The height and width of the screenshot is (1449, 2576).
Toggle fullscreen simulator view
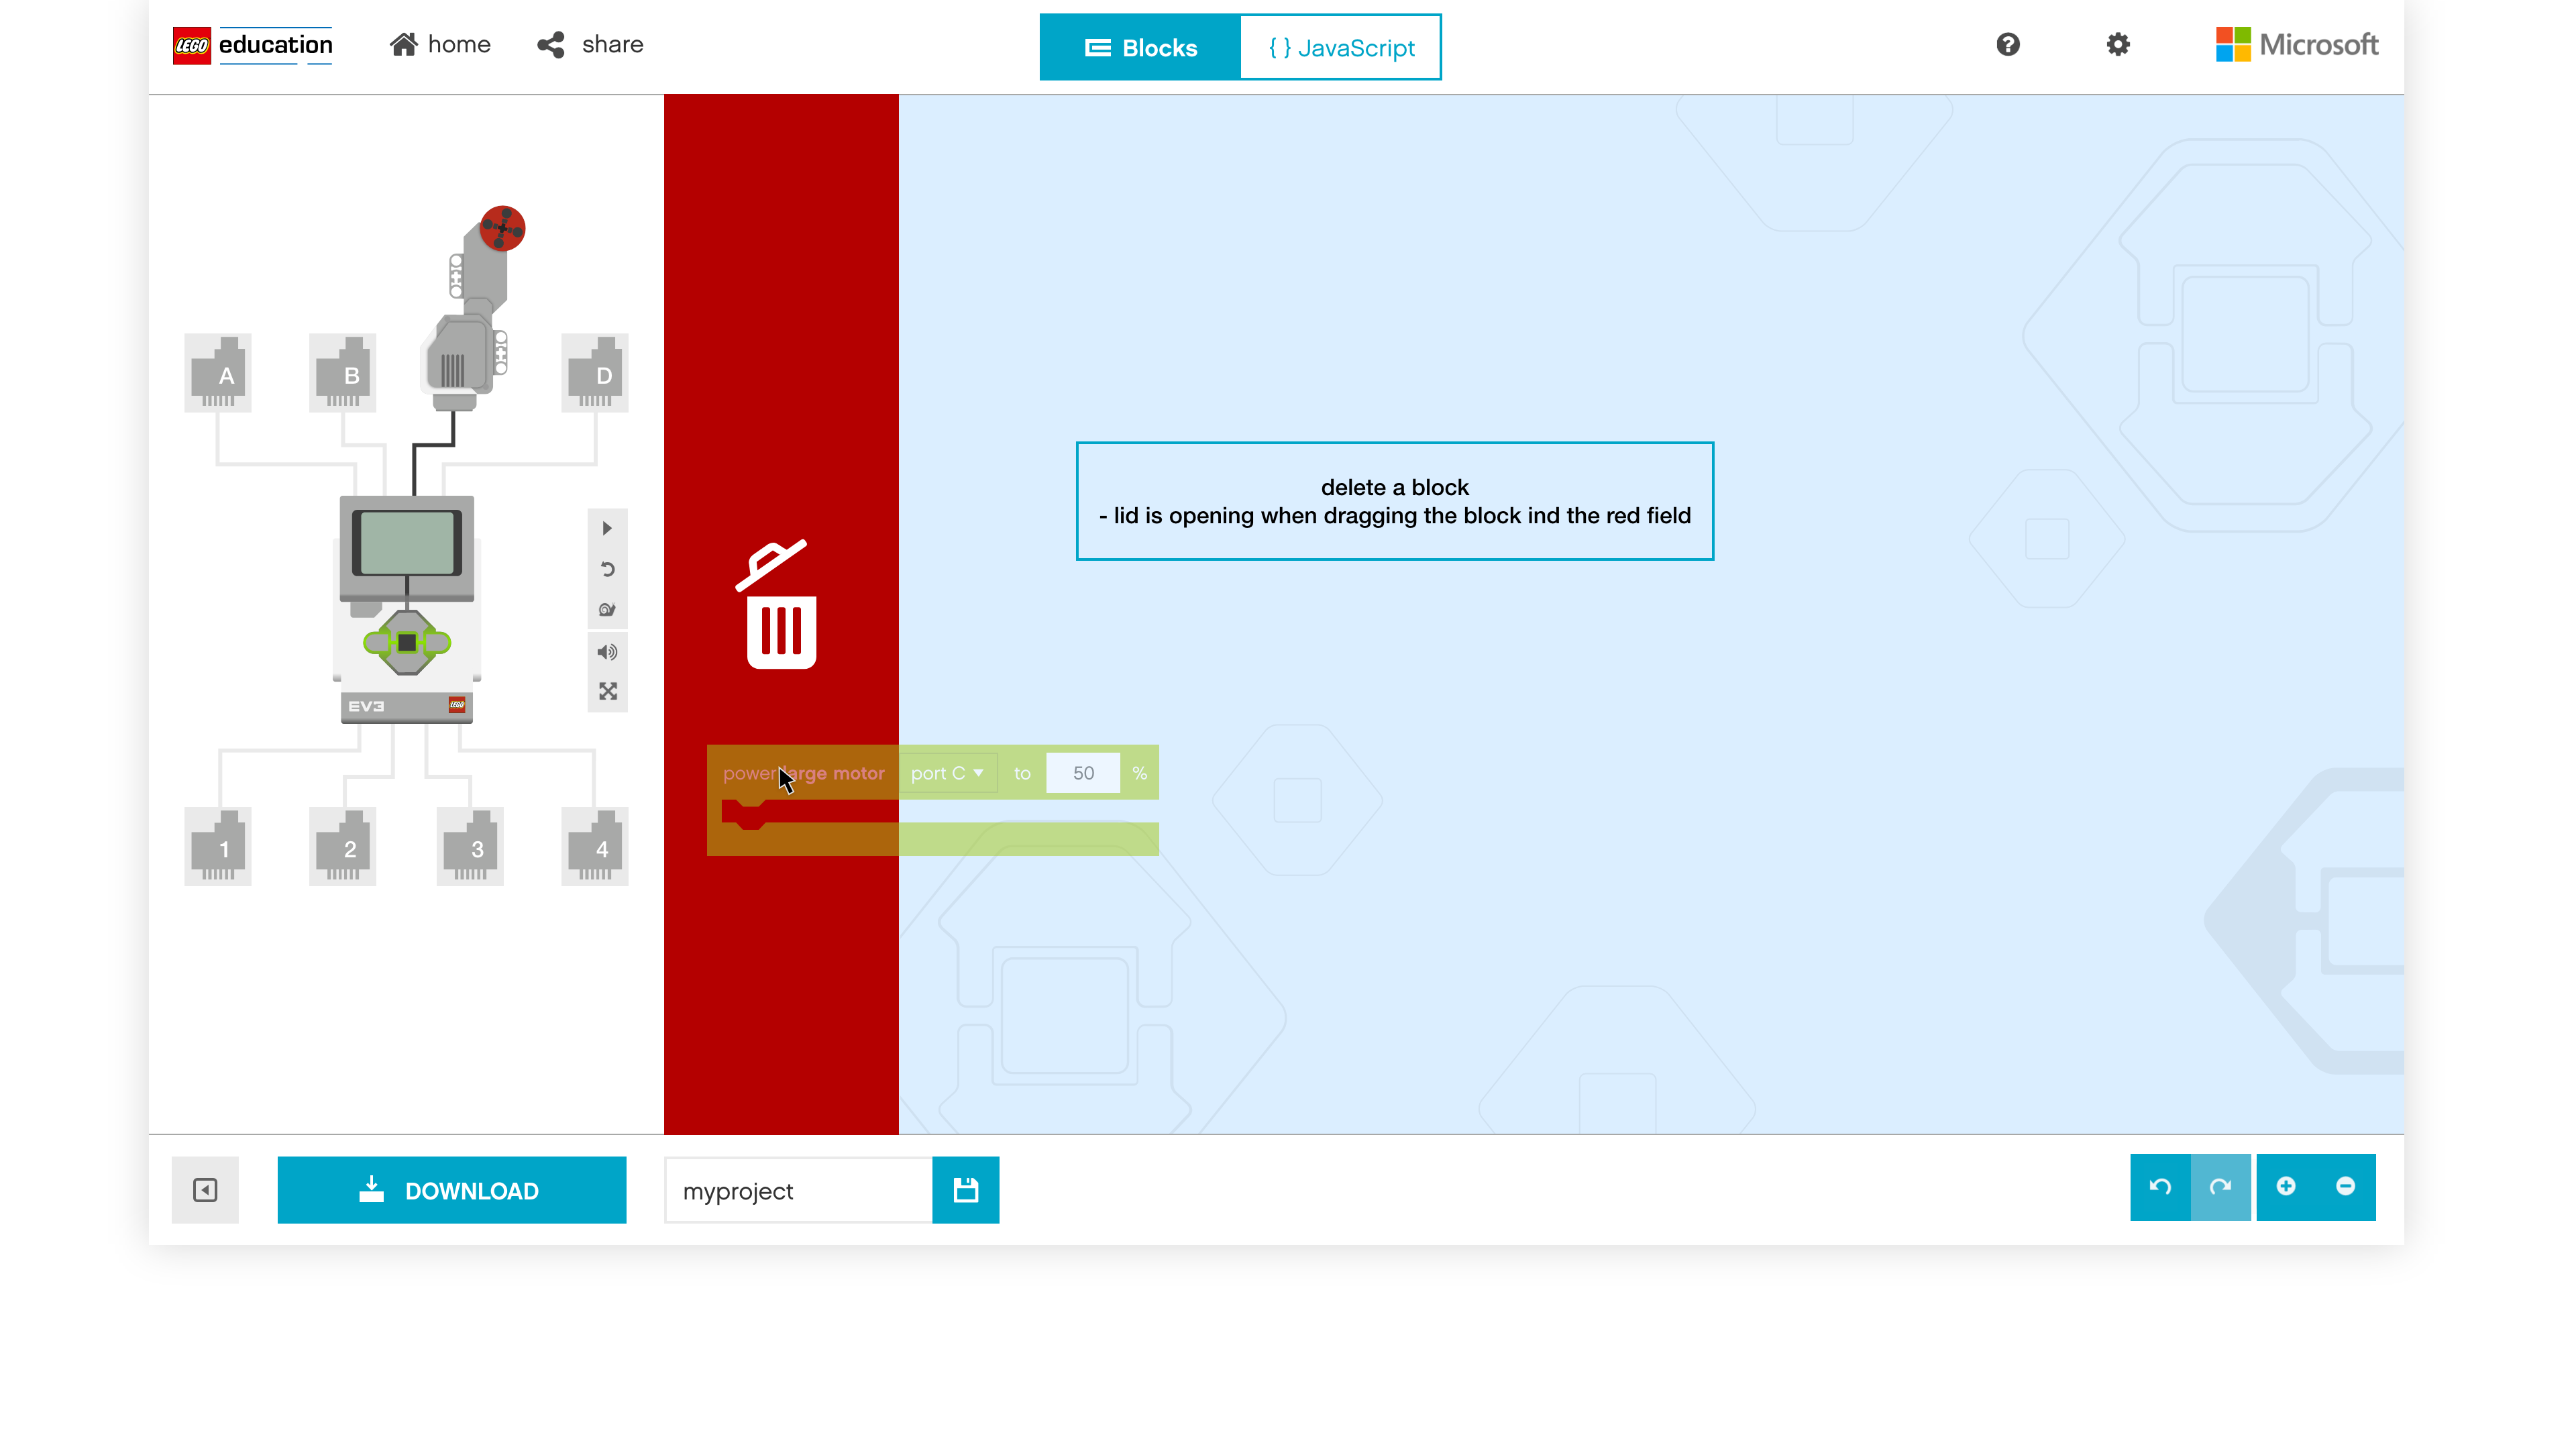point(607,692)
